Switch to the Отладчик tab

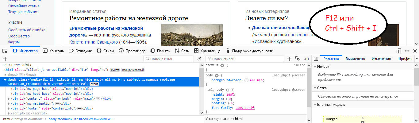[80, 51]
